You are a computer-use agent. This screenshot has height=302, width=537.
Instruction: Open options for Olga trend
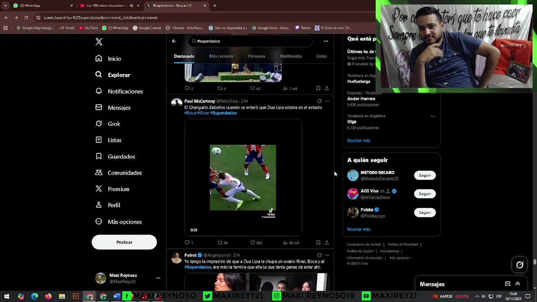[x=433, y=116]
